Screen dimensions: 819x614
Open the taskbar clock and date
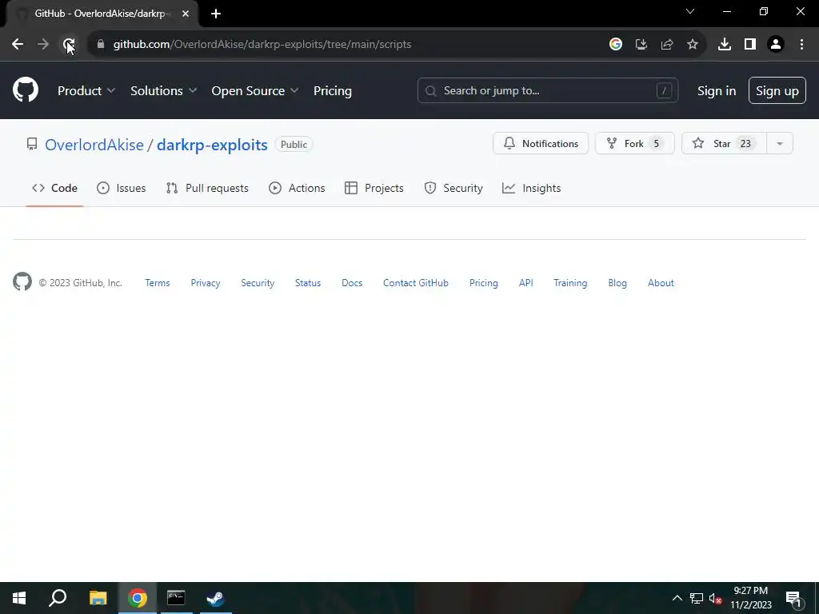click(x=750, y=598)
